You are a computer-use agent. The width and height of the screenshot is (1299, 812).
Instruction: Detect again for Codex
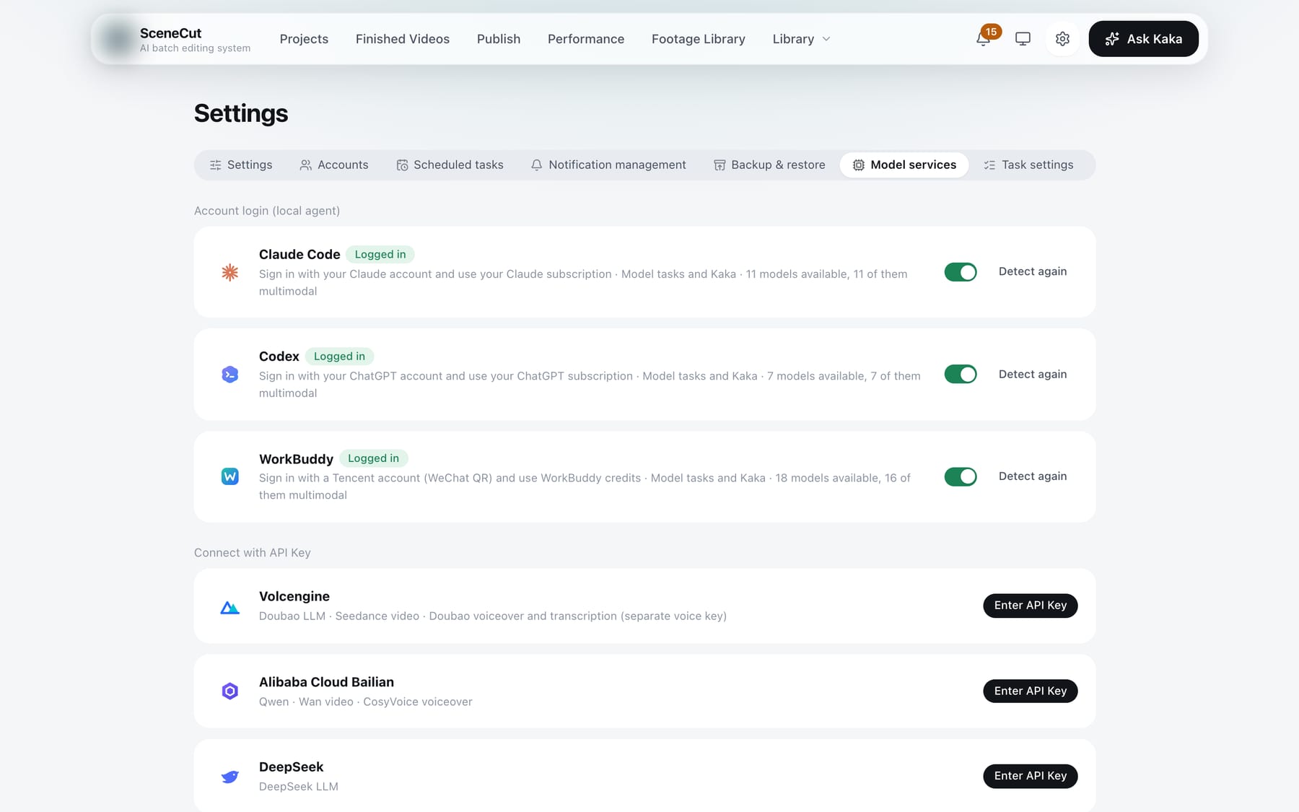[x=1033, y=375]
